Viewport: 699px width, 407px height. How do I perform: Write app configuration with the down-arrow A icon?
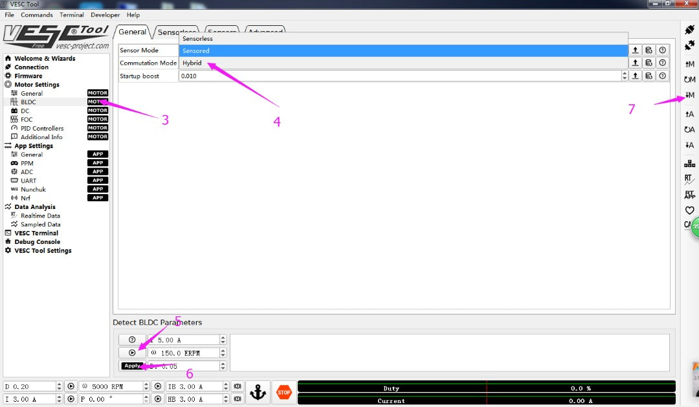tap(690, 145)
